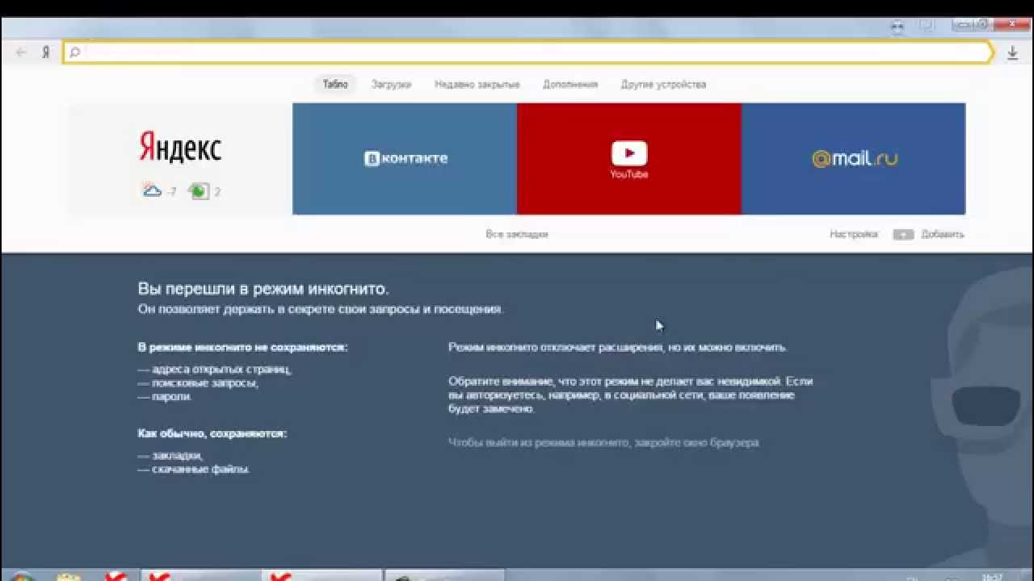Viewport: 1034px width, 581px height.
Task: Click 'Чтобы выйти из режима инкогнито' text
Action: [540, 443]
